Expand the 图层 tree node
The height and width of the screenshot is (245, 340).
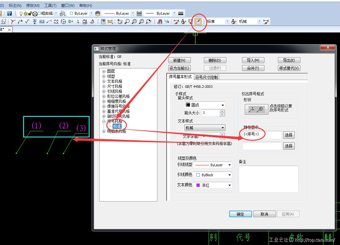pos(104,71)
